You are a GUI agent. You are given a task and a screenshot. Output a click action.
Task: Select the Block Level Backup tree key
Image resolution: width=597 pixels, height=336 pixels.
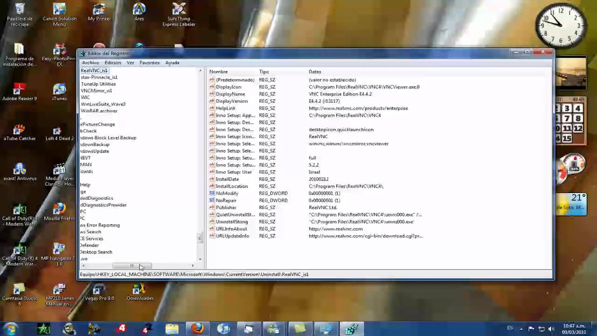[x=108, y=138]
